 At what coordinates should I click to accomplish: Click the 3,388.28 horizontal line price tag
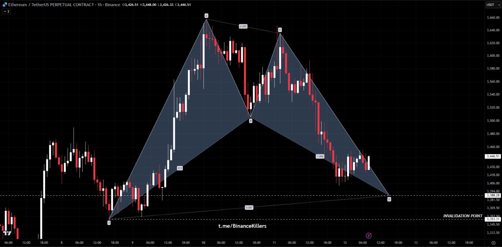493,195
